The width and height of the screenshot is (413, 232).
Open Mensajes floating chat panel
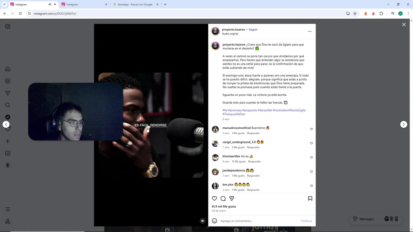(x=376, y=219)
